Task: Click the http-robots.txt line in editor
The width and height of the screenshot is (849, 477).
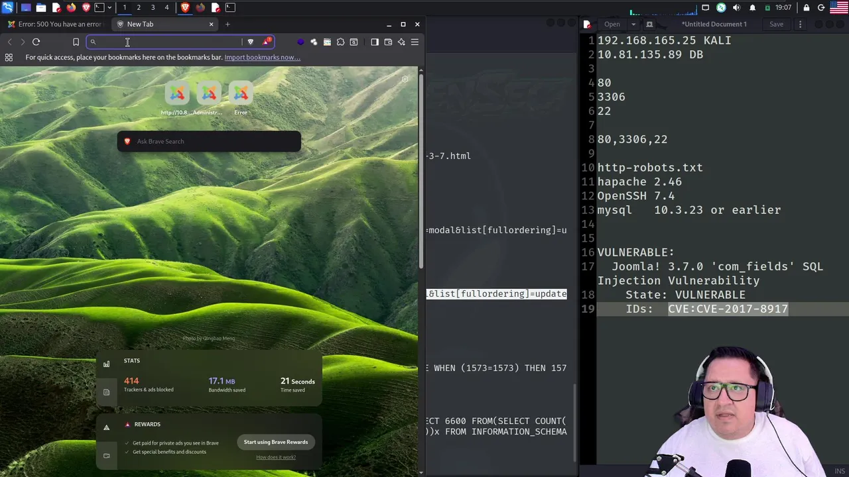Action: tap(650, 168)
